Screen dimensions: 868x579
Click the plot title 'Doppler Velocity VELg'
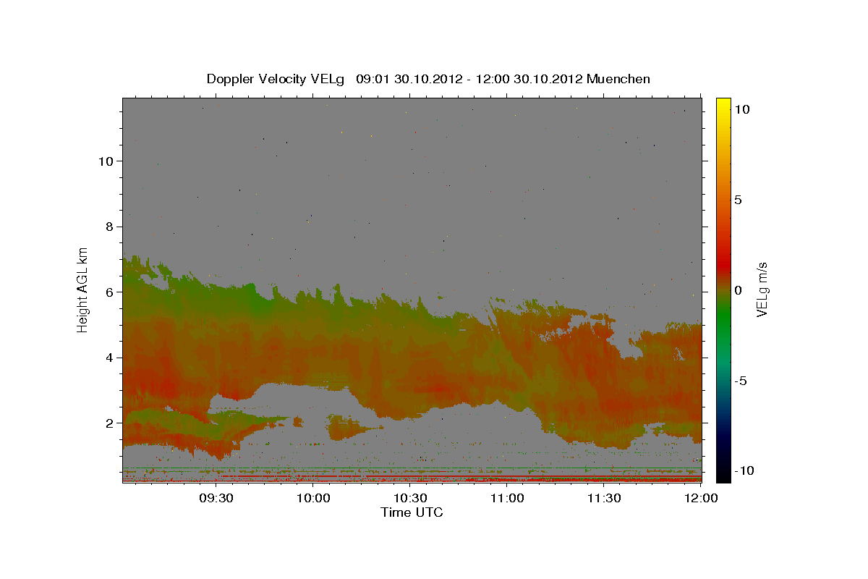tap(276, 79)
